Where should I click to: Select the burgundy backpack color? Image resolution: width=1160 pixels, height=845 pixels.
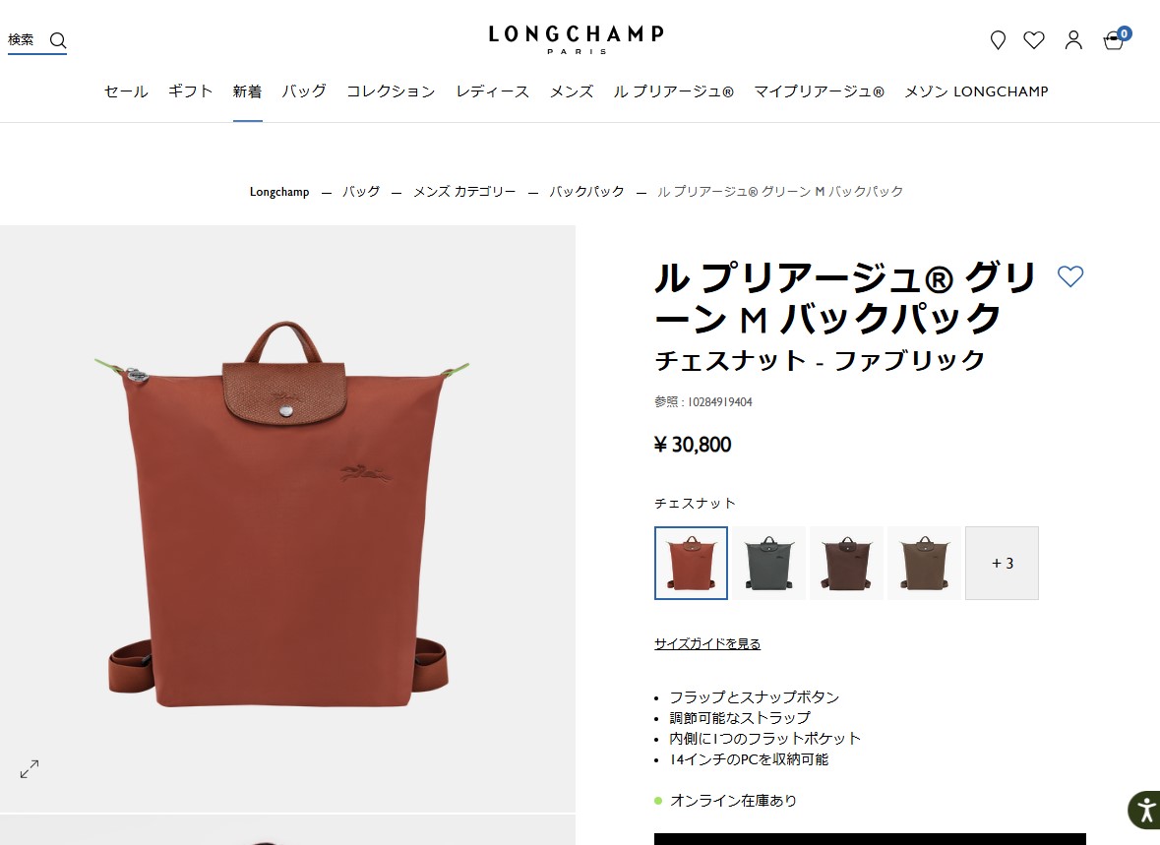coord(847,563)
